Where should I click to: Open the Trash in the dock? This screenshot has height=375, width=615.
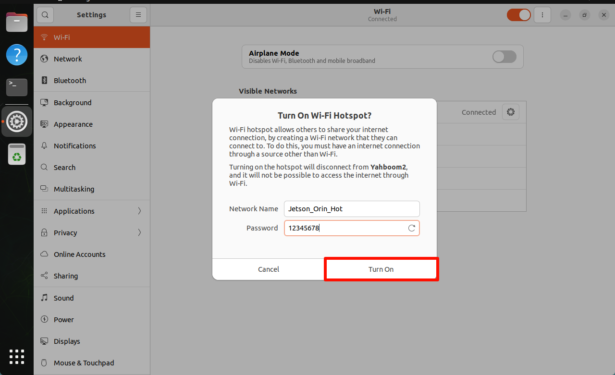tap(17, 154)
